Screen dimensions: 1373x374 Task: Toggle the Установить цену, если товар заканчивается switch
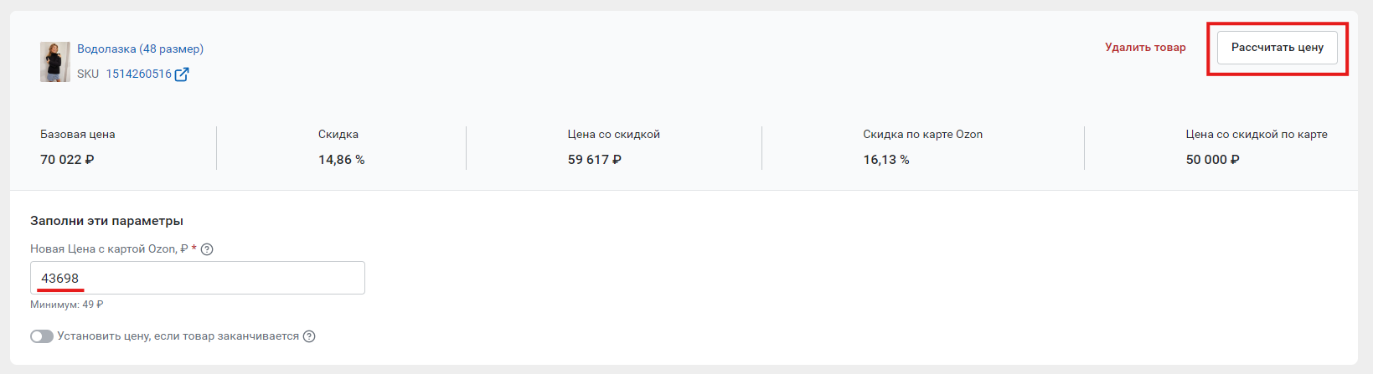pyautogui.click(x=42, y=336)
